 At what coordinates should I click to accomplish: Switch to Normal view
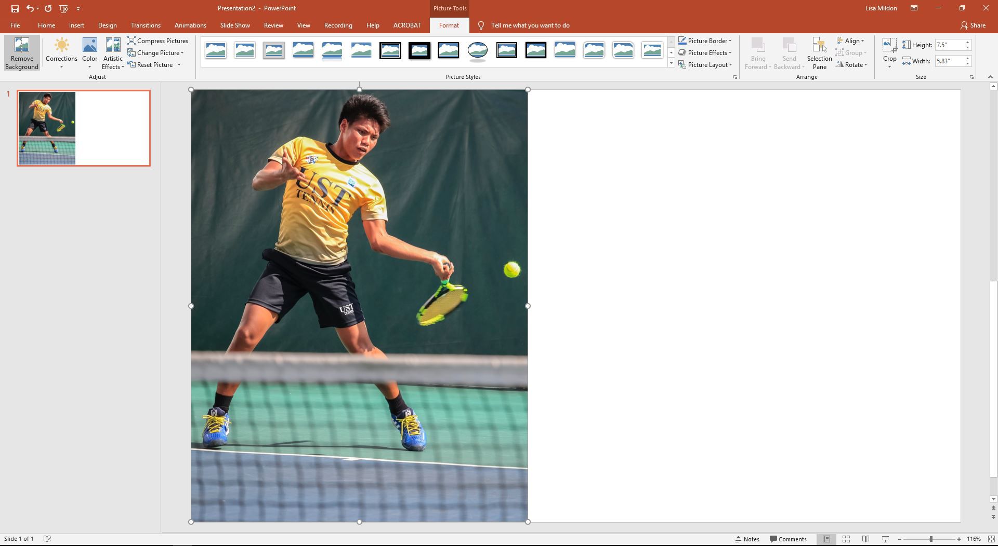[826, 539]
